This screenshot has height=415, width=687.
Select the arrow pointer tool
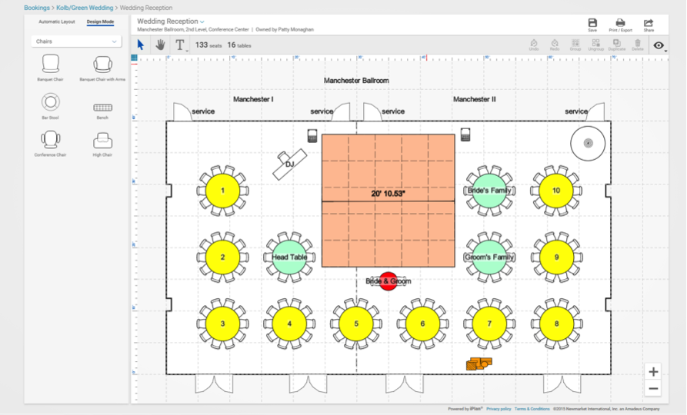point(141,45)
